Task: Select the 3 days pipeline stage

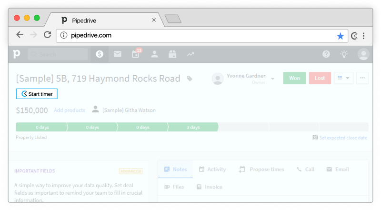Action: [x=193, y=127]
